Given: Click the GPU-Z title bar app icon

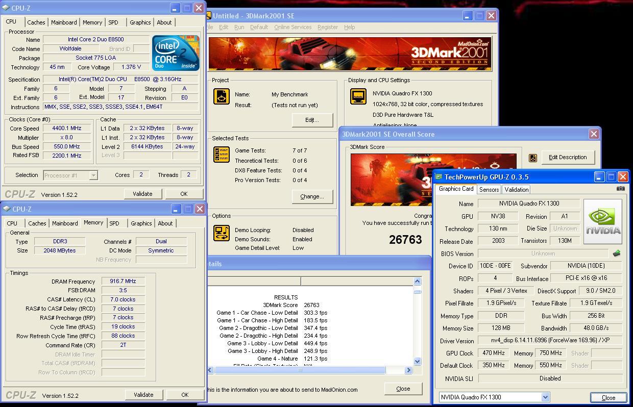Looking at the screenshot, I should pos(439,177).
